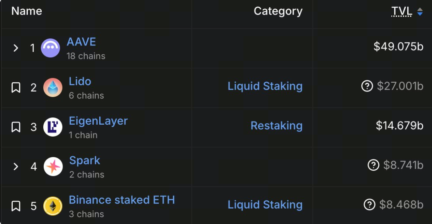Click the Name column header

point(27,11)
